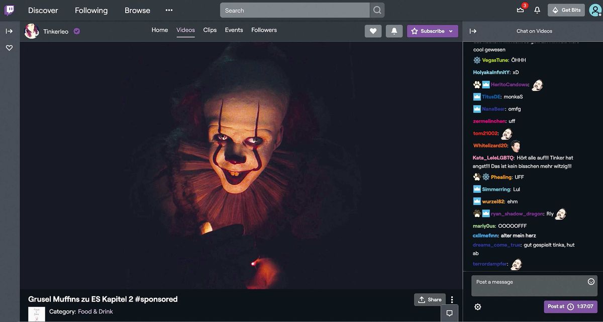Open Food & Drink category link
This screenshot has width=603, height=322.
(x=95, y=311)
